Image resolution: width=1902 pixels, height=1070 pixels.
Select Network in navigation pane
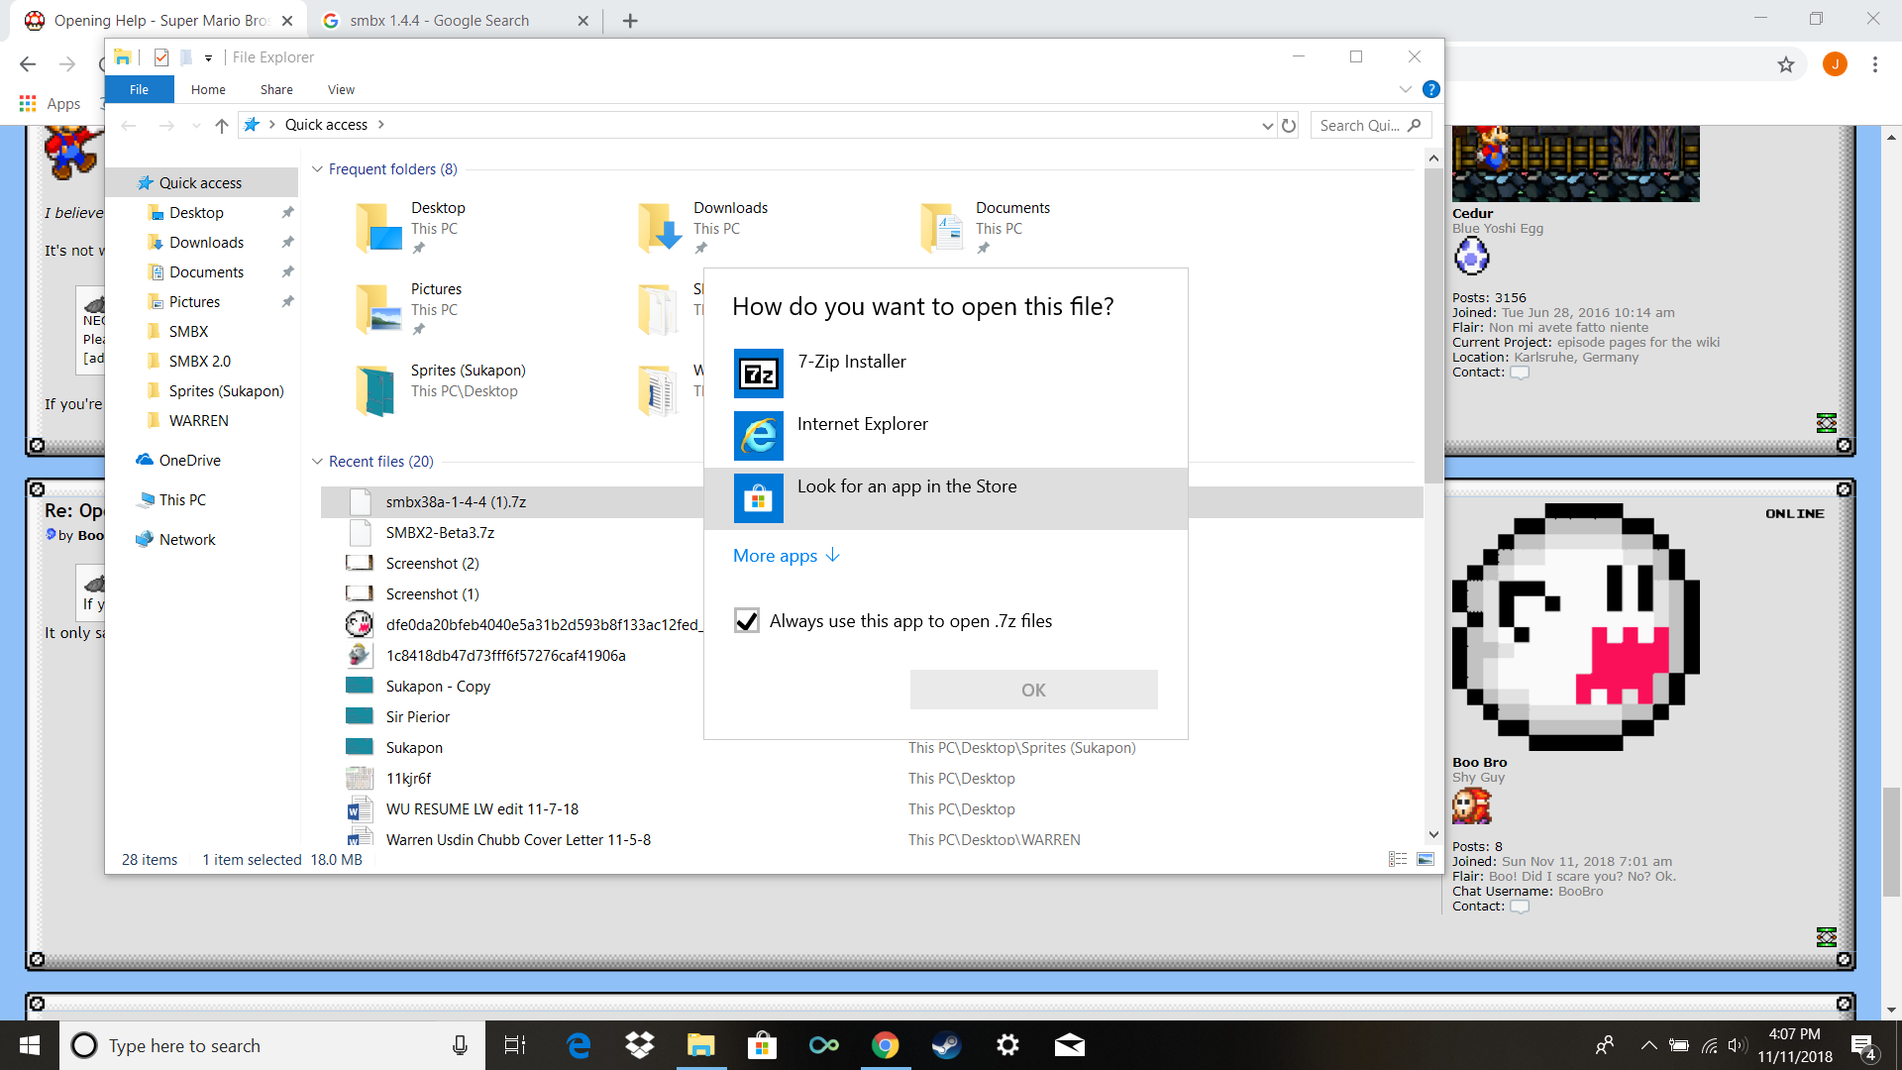[x=187, y=540]
